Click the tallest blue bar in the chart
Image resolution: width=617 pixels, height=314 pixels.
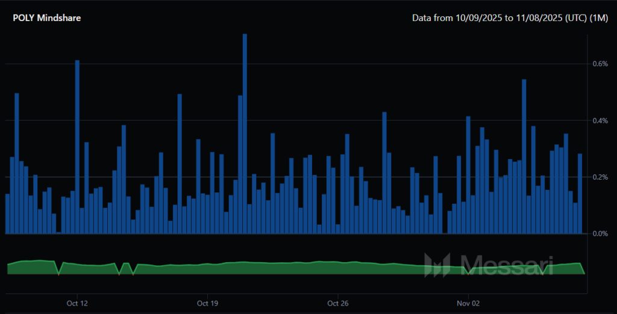[245, 133]
